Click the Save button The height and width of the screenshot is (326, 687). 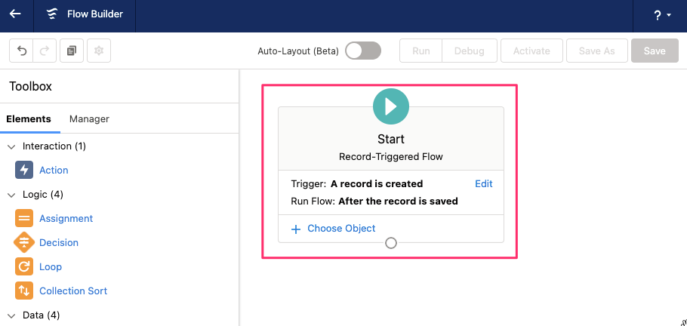[x=655, y=51]
